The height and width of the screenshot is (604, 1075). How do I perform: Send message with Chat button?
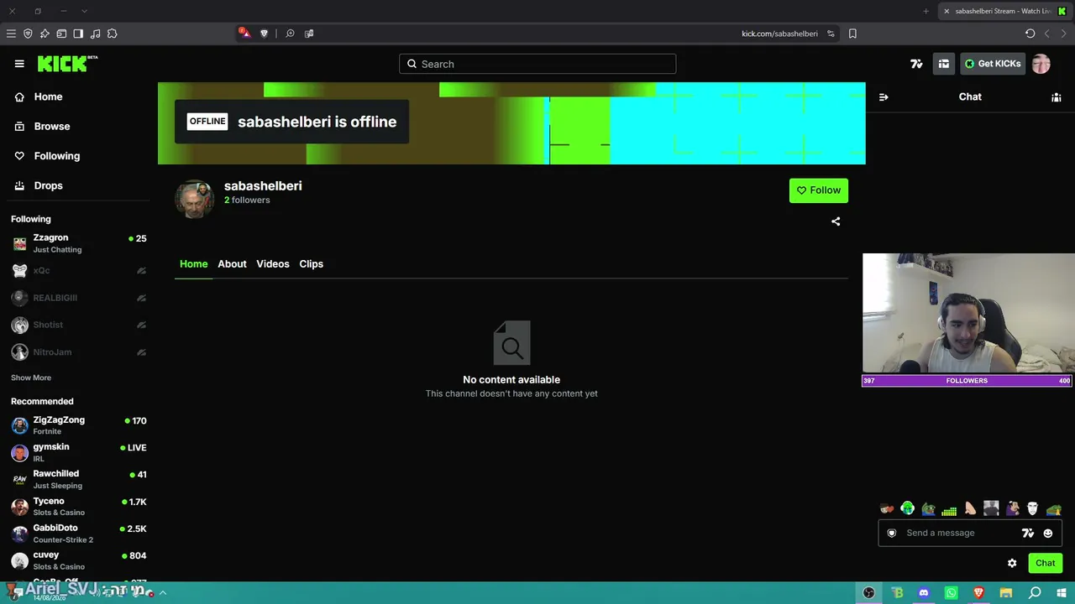point(1046,563)
